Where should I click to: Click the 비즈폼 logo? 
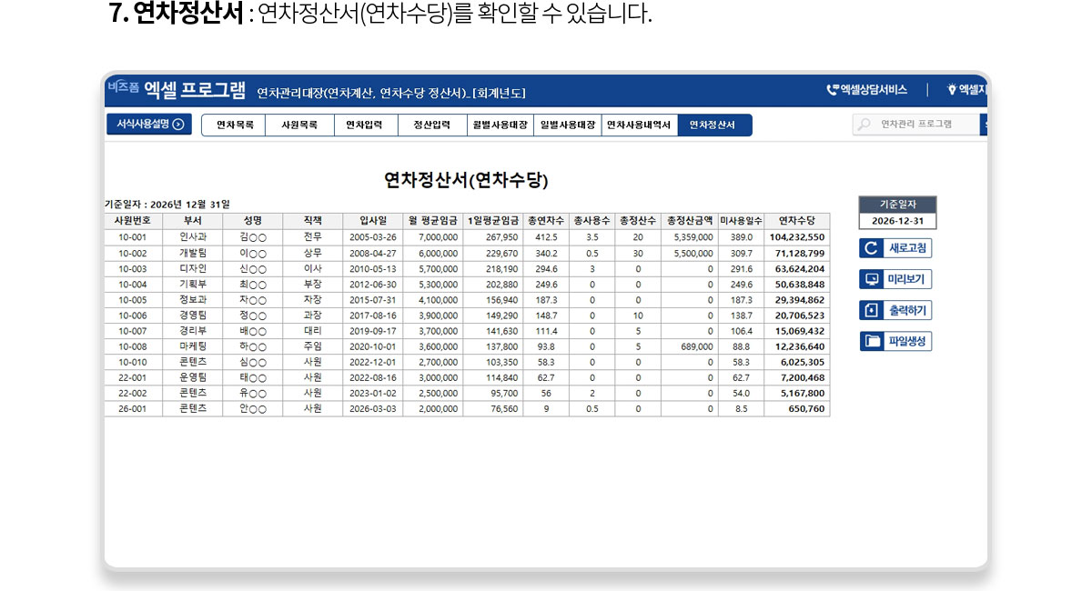point(123,88)
